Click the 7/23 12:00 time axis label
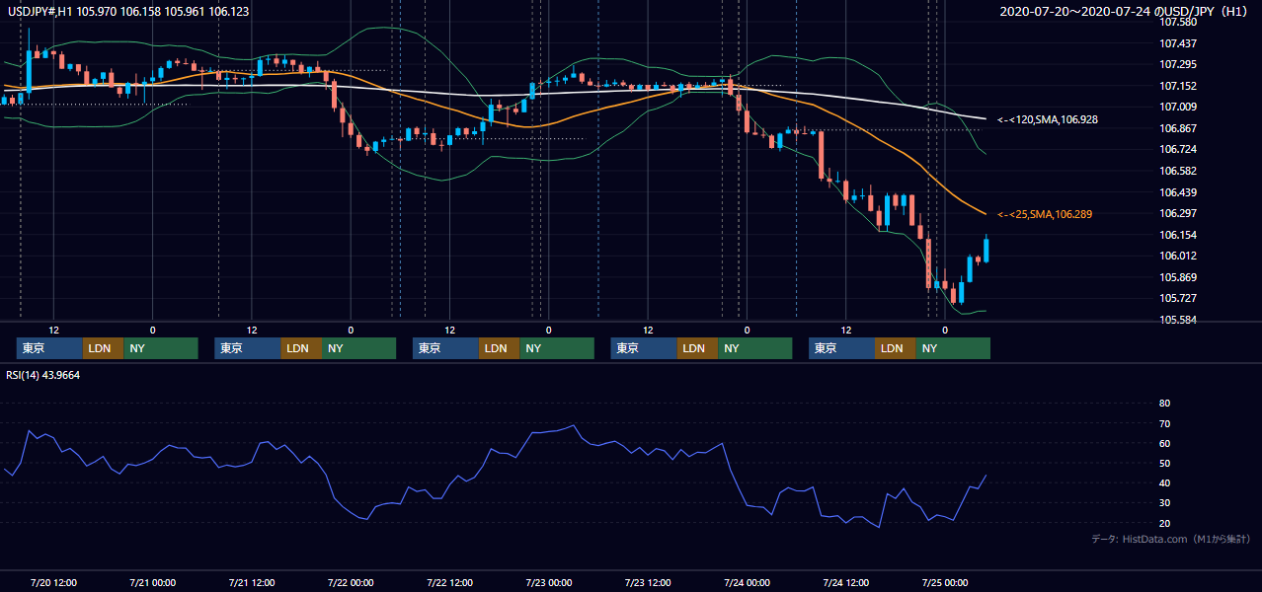 tap(648, 582)
